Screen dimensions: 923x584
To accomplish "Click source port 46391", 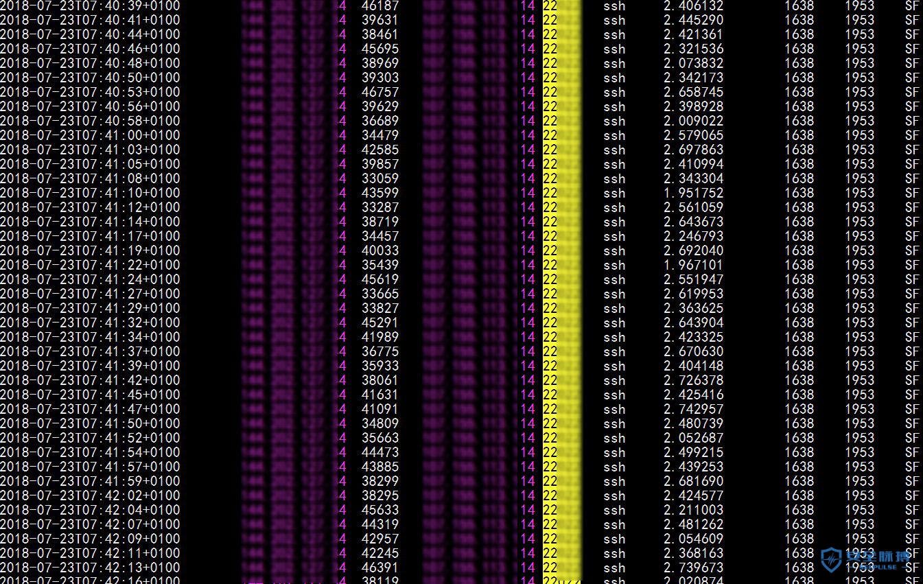I will point(380,568).
